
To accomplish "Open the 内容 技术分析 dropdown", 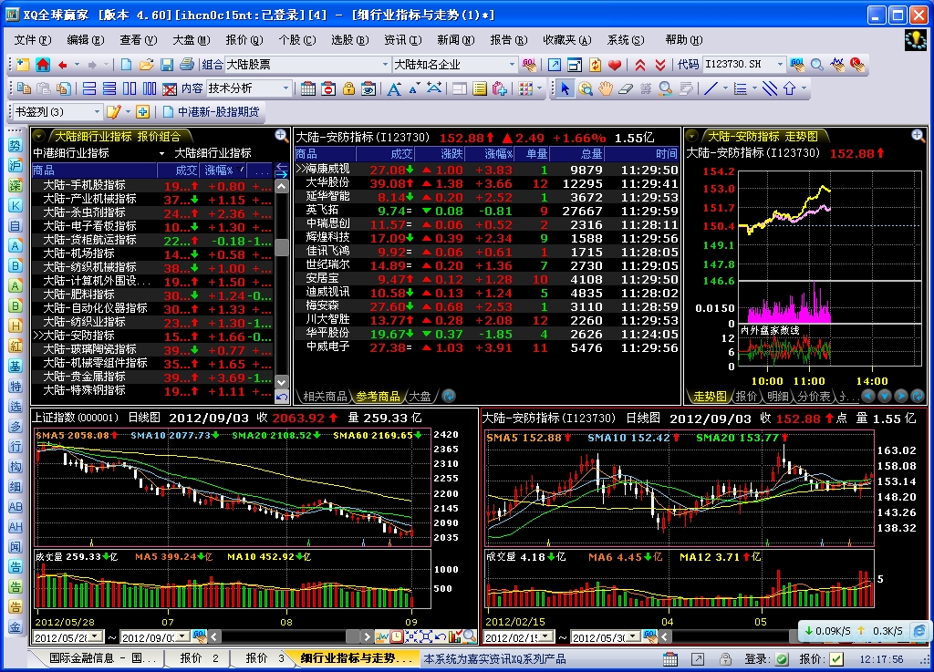I will pos(285,88).
